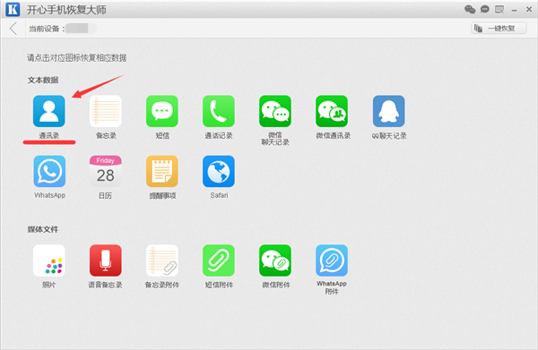The height and width of the screenshot is (350, 538).
Task: Open 微信聊天记录 WeChat chat recovery
Action: [x=275, y=111]
